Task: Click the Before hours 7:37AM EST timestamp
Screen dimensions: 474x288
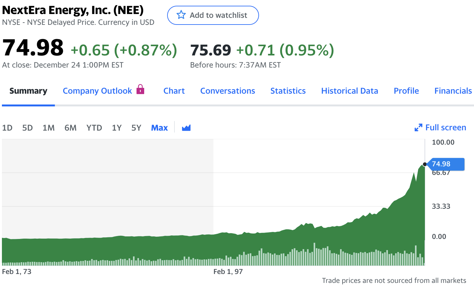Action: [x=235, y=65]
